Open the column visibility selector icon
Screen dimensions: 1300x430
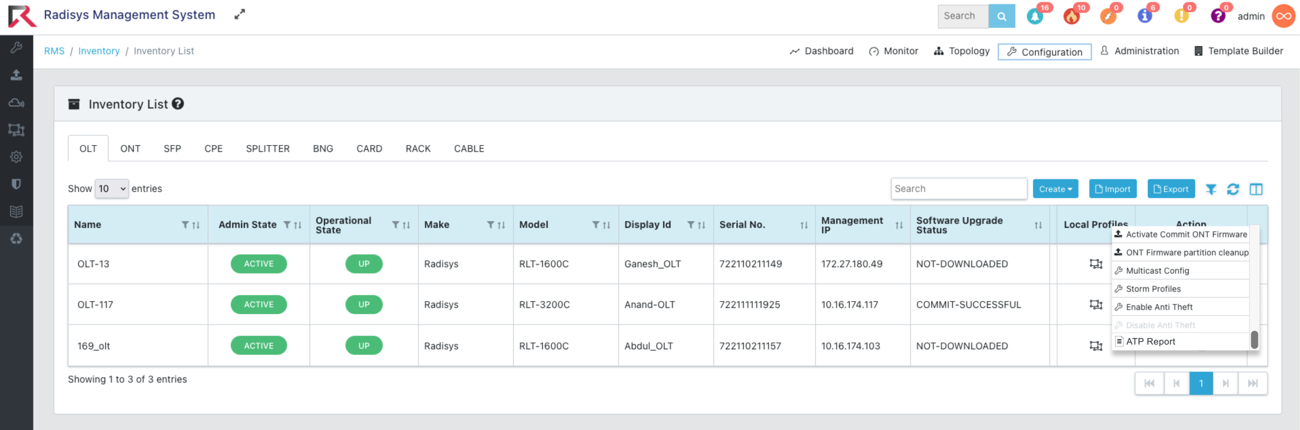[1256, 189]
